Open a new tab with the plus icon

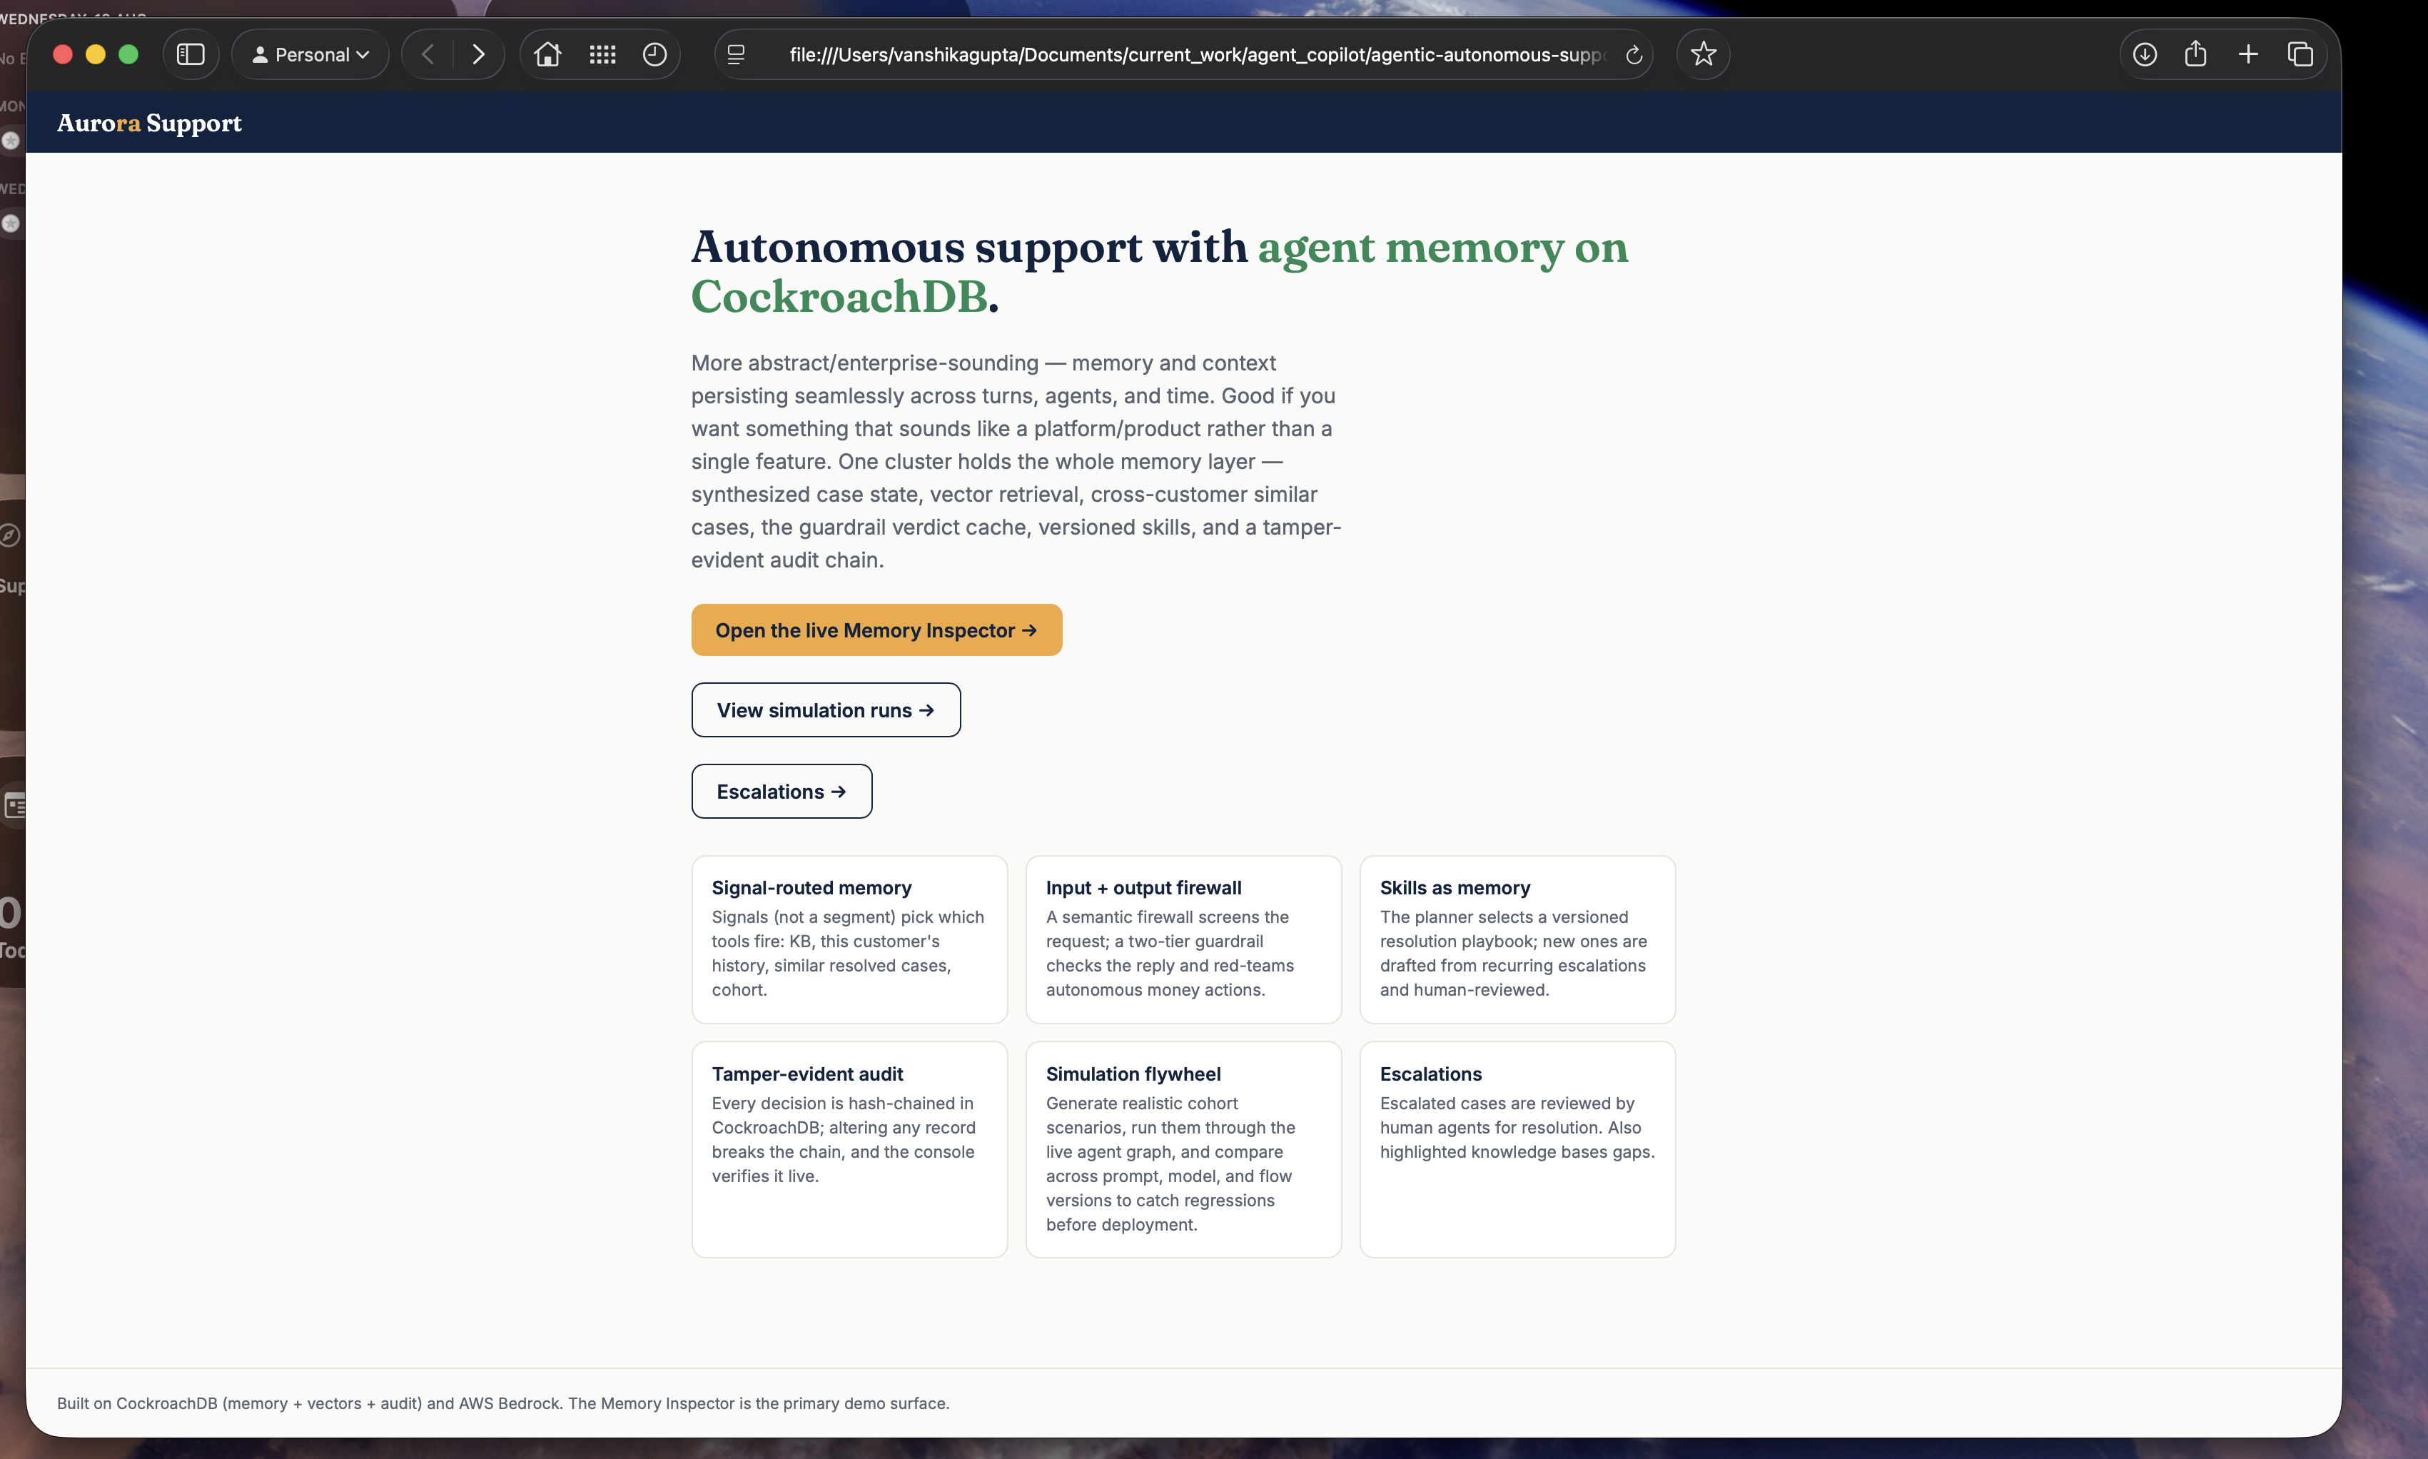point(2248,55)
